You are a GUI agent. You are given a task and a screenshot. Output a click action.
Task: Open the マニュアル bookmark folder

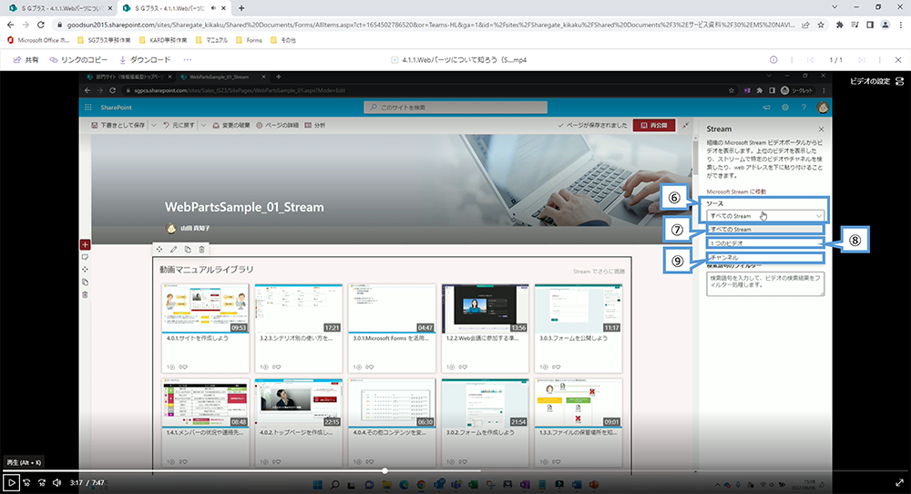(211, 40)
